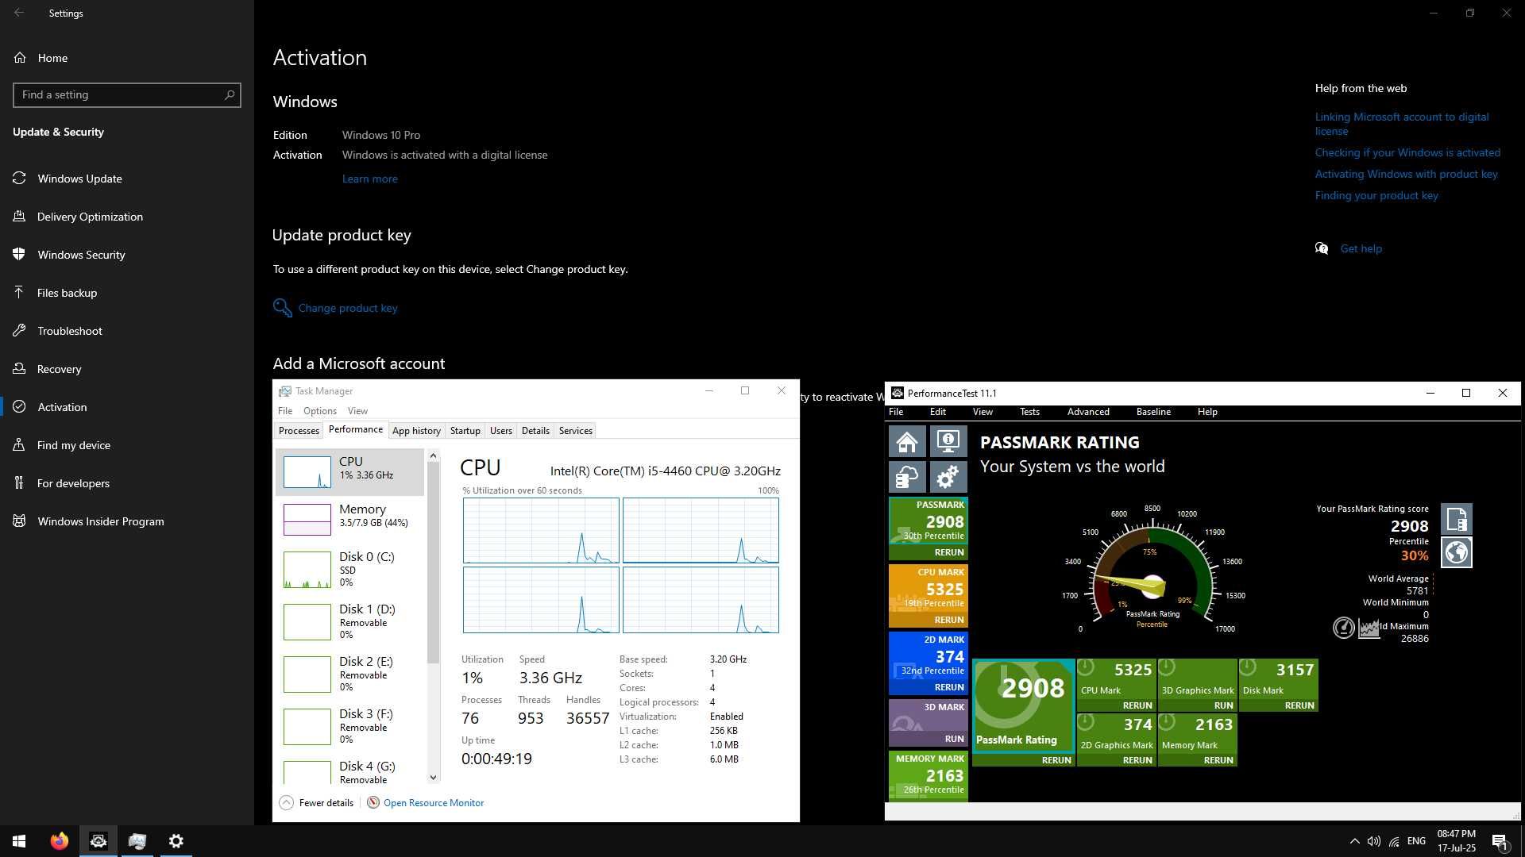The height and width of the screenshot is (857, 1525).
Task: Open the Settings gear on the taskbar
Action: [x=176, y=841]
